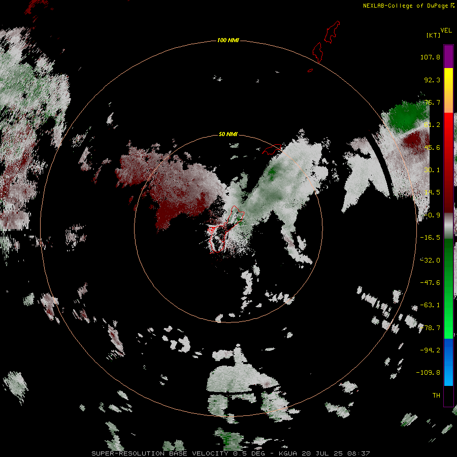Select the 92.3 scale value

[432, 80]
